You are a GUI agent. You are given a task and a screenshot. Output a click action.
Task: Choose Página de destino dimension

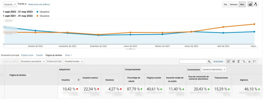tap(54, 55)
